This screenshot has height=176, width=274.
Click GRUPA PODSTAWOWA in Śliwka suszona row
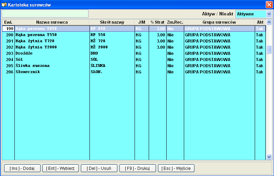[x=208, y=66]
